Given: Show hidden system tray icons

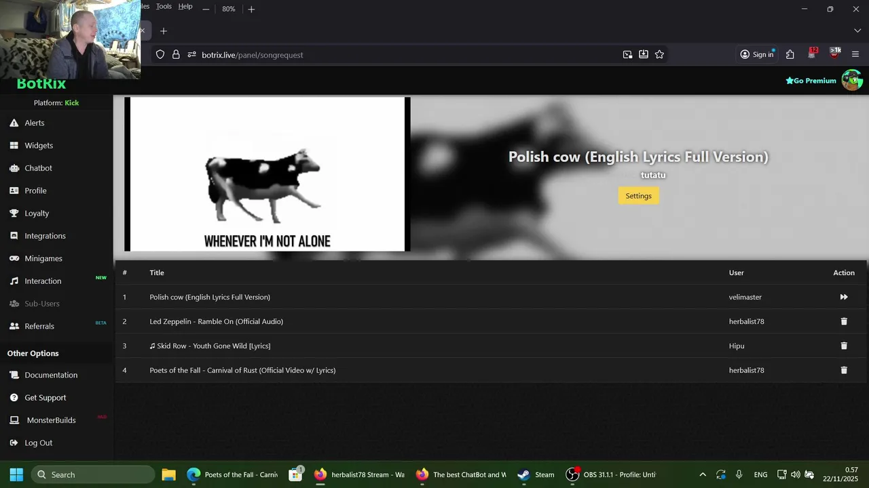Looking at the screenshot, I should (x=703, y=474).
